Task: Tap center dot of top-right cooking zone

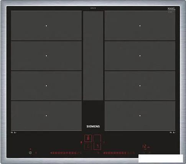Action: (x=140, y=26)
